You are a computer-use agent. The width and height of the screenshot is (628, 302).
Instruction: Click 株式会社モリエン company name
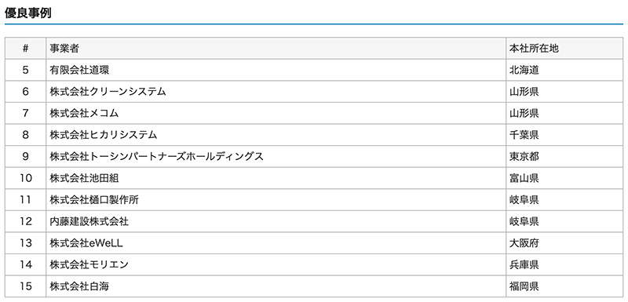click(89, 265)
